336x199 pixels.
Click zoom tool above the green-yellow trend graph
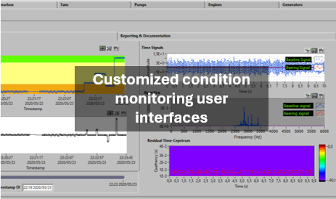pyautogui.click(x=109, y=49)
